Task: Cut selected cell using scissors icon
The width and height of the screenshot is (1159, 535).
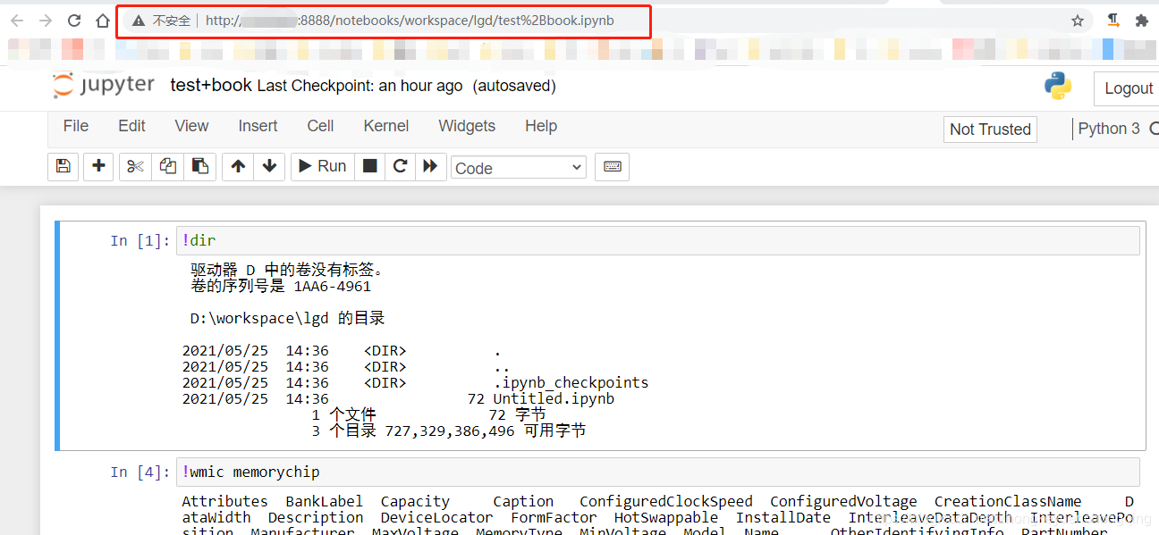Action: (x=134, y=167)
